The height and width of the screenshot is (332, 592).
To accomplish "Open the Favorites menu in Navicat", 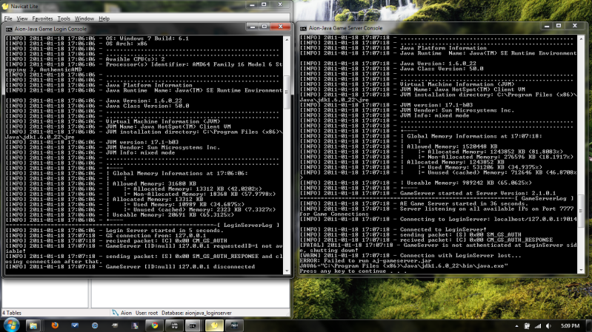I will (41, 18).
